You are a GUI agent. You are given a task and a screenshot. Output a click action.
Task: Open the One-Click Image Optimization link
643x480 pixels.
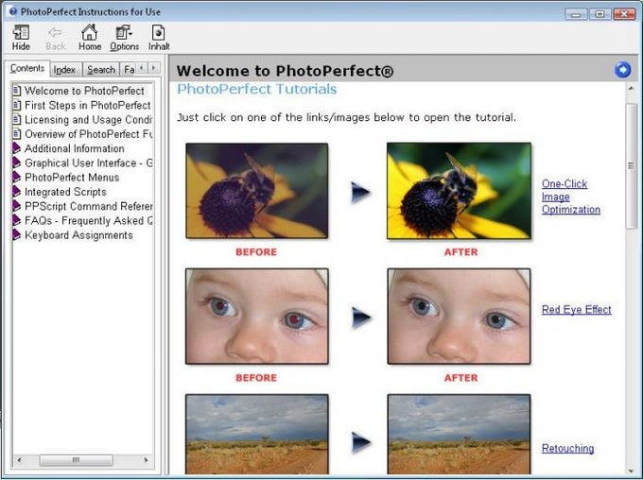[x=570, y=197]
